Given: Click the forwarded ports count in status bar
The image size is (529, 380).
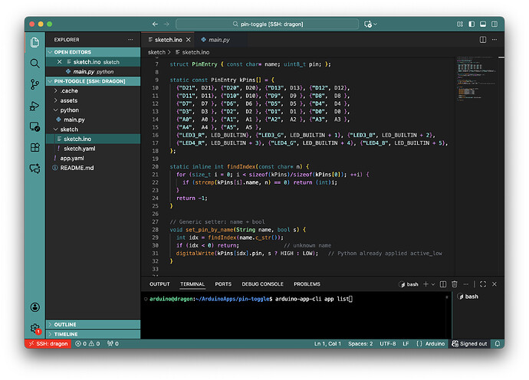Looking at the screenshot, I should pyautogui.click(x=113, y=343).
